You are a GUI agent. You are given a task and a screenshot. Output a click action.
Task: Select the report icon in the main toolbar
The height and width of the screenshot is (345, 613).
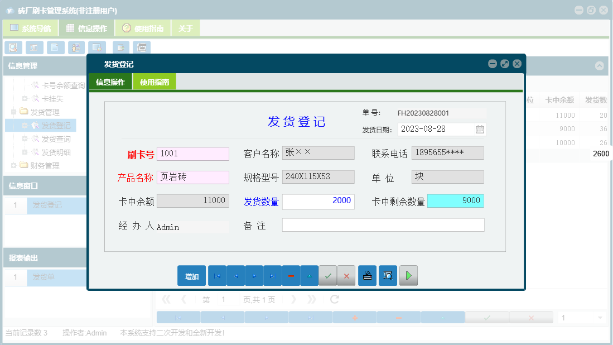point(34,47)
